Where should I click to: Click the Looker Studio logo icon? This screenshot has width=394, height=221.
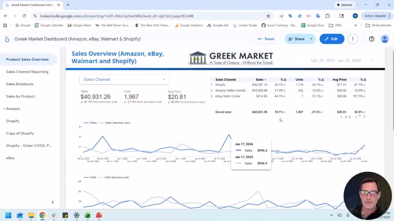click(x=7, y=39)
